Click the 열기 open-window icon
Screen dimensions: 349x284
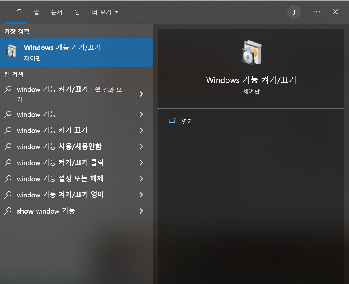(x=172, y=121)
